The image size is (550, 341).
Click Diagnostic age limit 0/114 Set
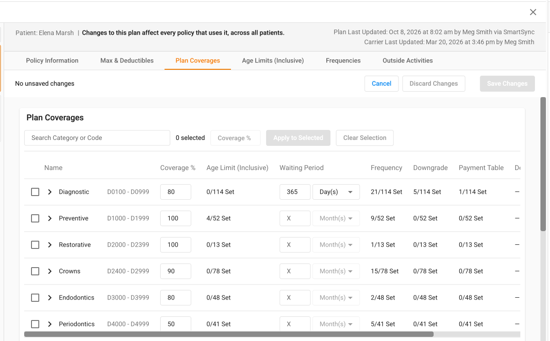pos(220,192)
